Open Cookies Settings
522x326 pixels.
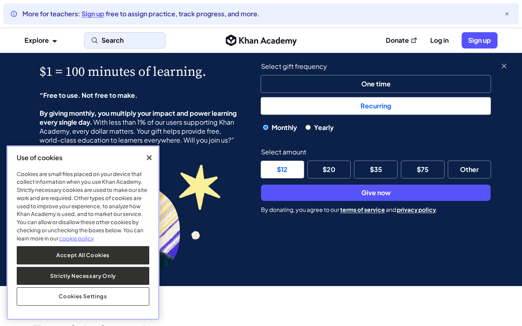(x=83, y=296)
